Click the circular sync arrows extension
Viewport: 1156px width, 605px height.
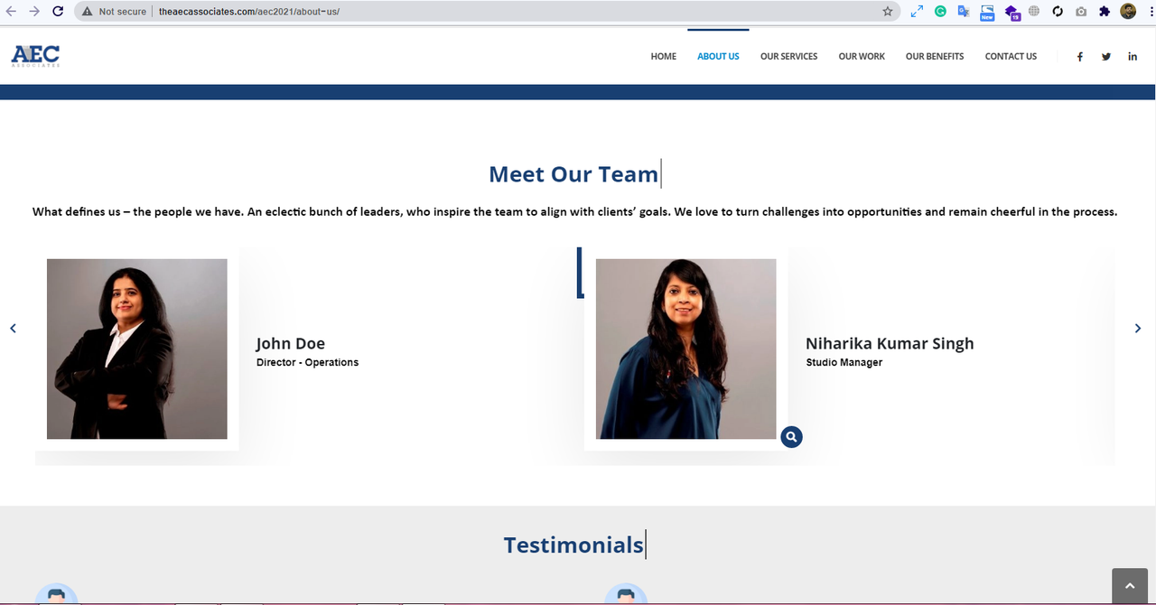coord(1058,12)
